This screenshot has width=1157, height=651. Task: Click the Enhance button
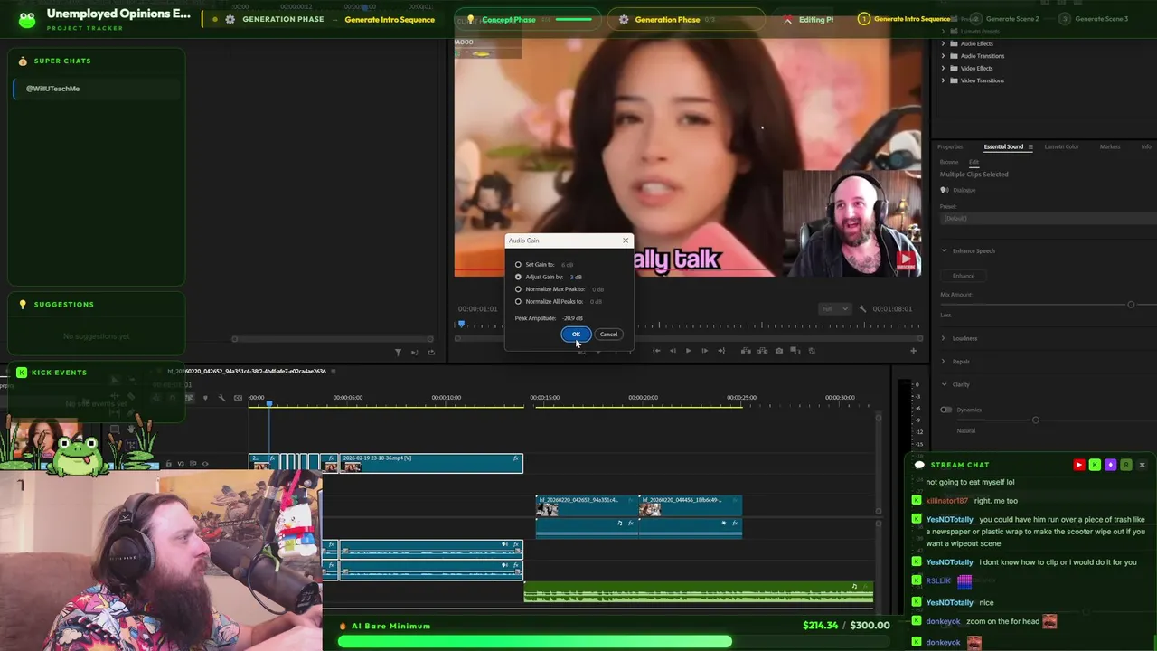(964, 276)
